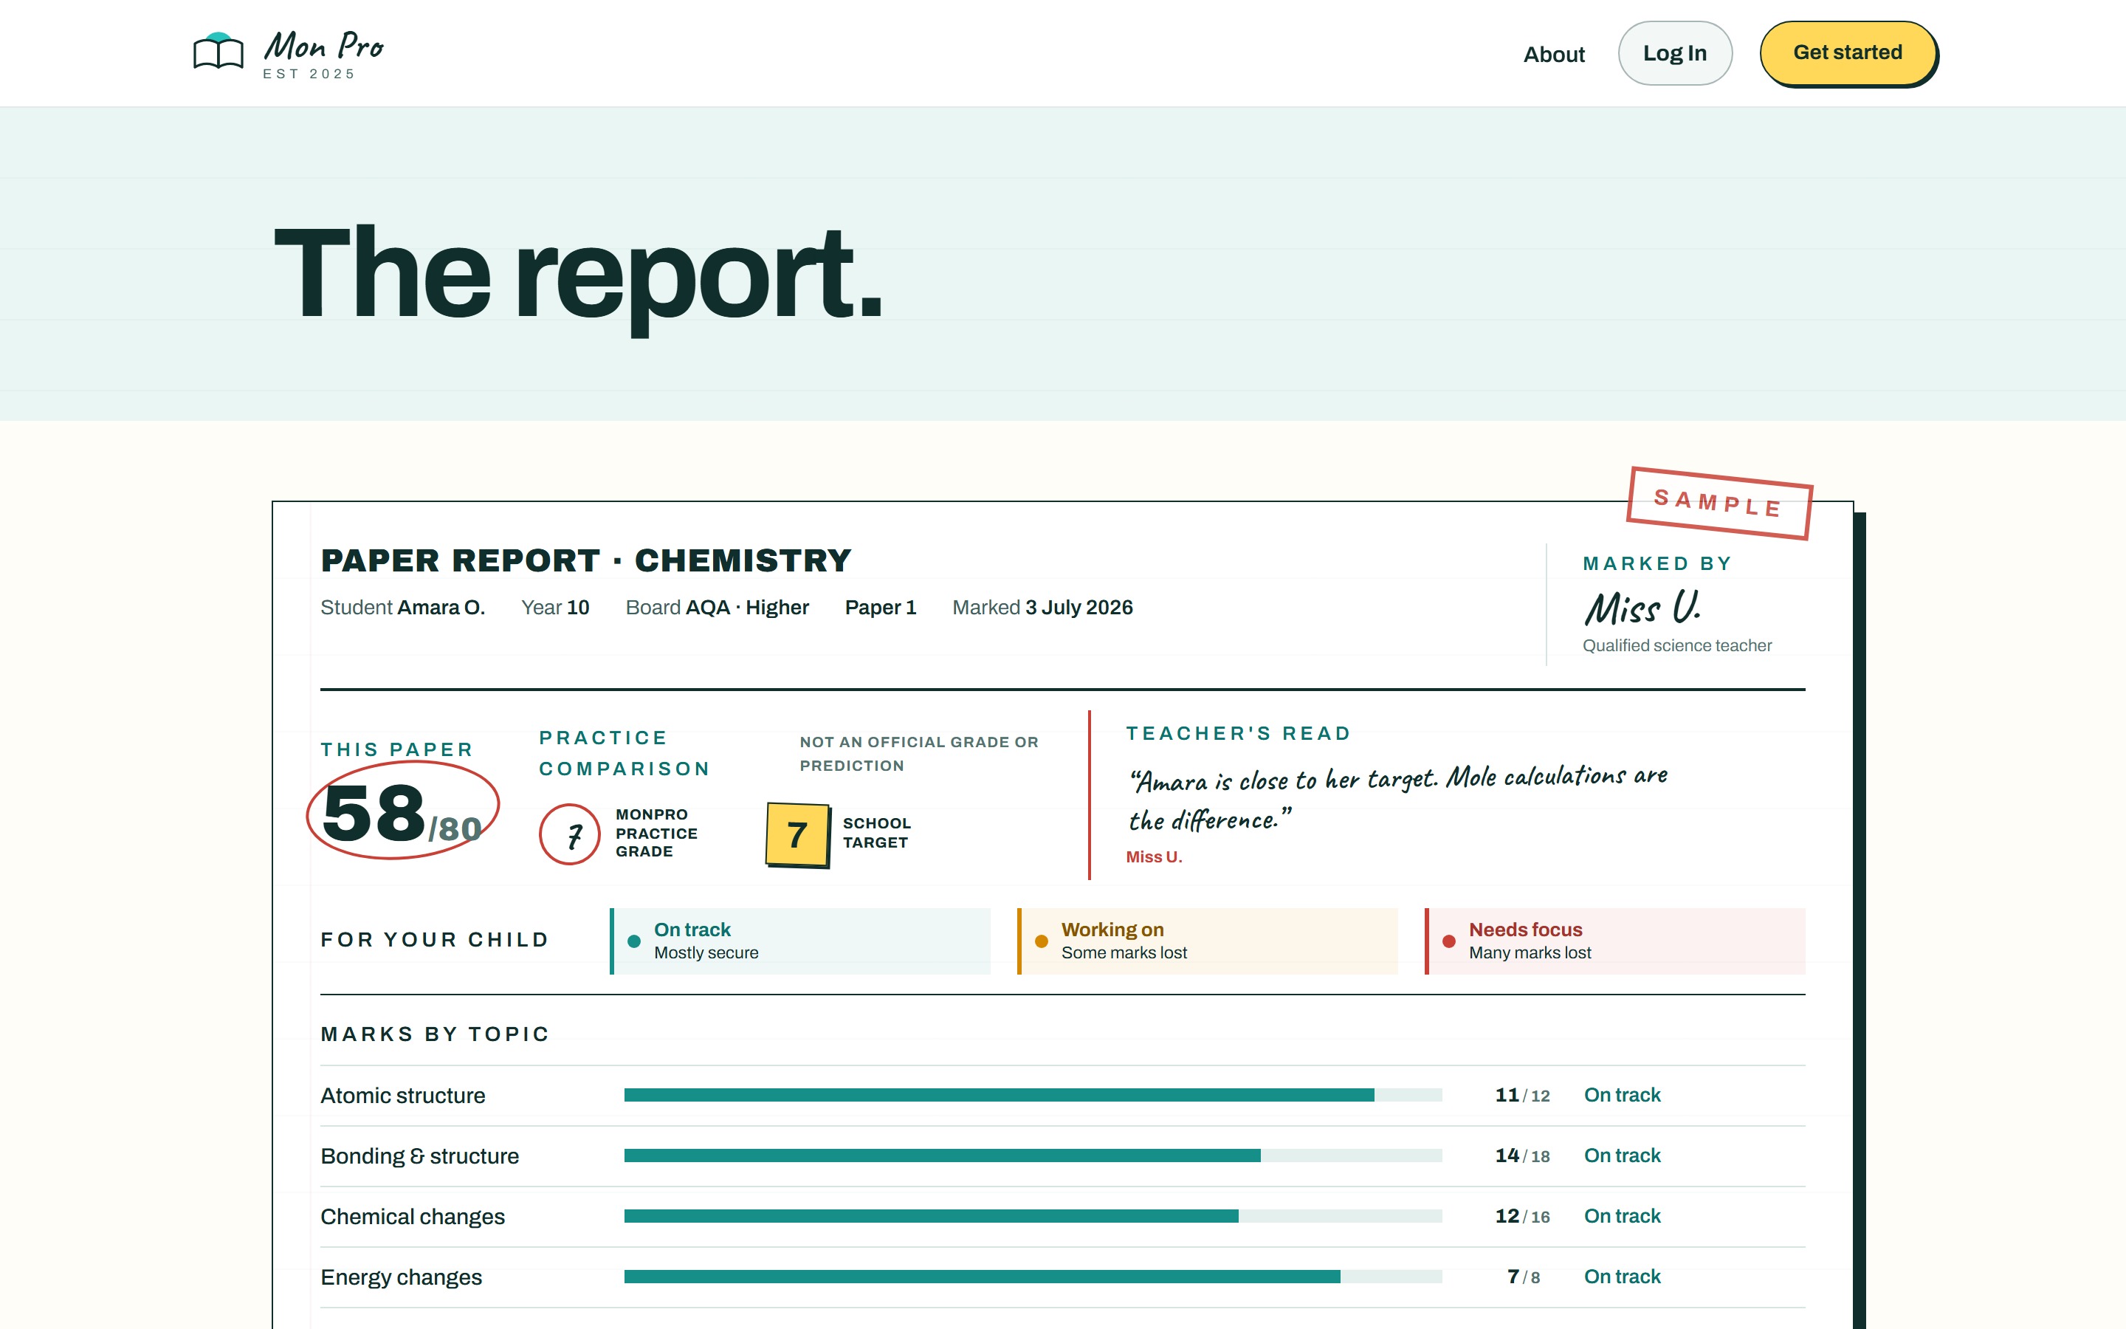
Task: Click the Miss U. handwritten signature
Action: [1642, 606]
